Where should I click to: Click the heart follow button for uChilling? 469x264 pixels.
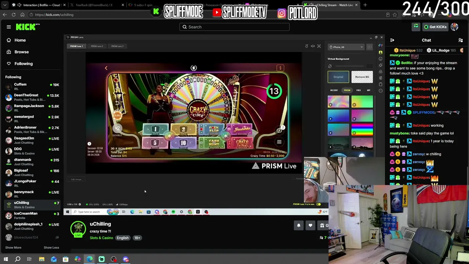pyautogui.click(x=310, y=225)
